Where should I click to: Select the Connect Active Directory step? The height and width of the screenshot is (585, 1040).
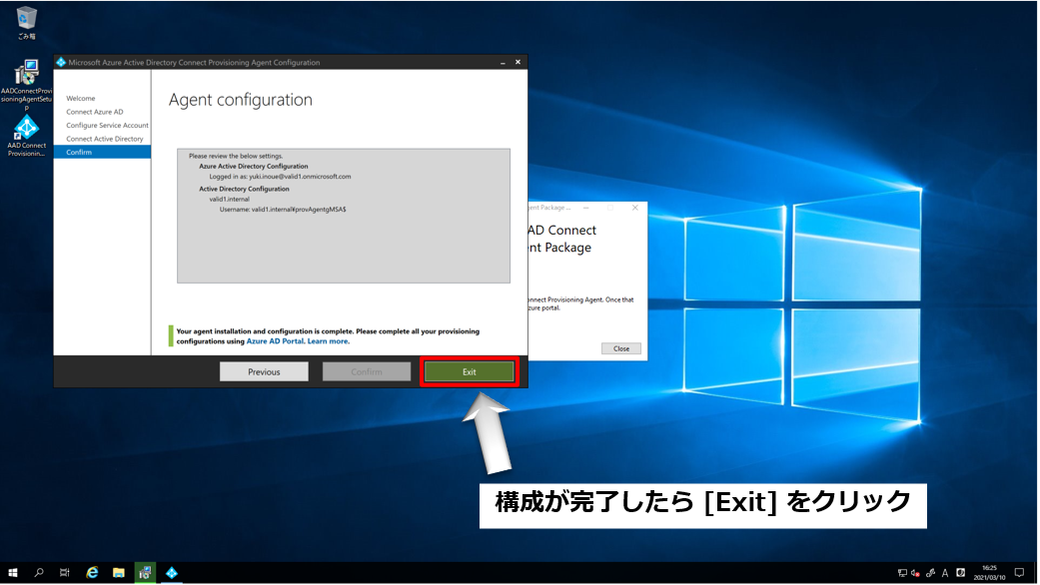[x=105, y=139]
